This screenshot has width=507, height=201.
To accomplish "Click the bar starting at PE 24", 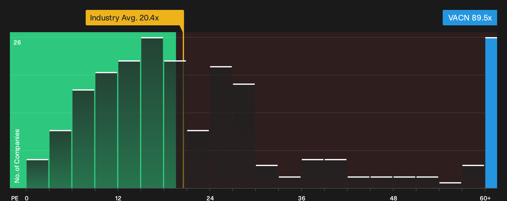I will point(221,127).
